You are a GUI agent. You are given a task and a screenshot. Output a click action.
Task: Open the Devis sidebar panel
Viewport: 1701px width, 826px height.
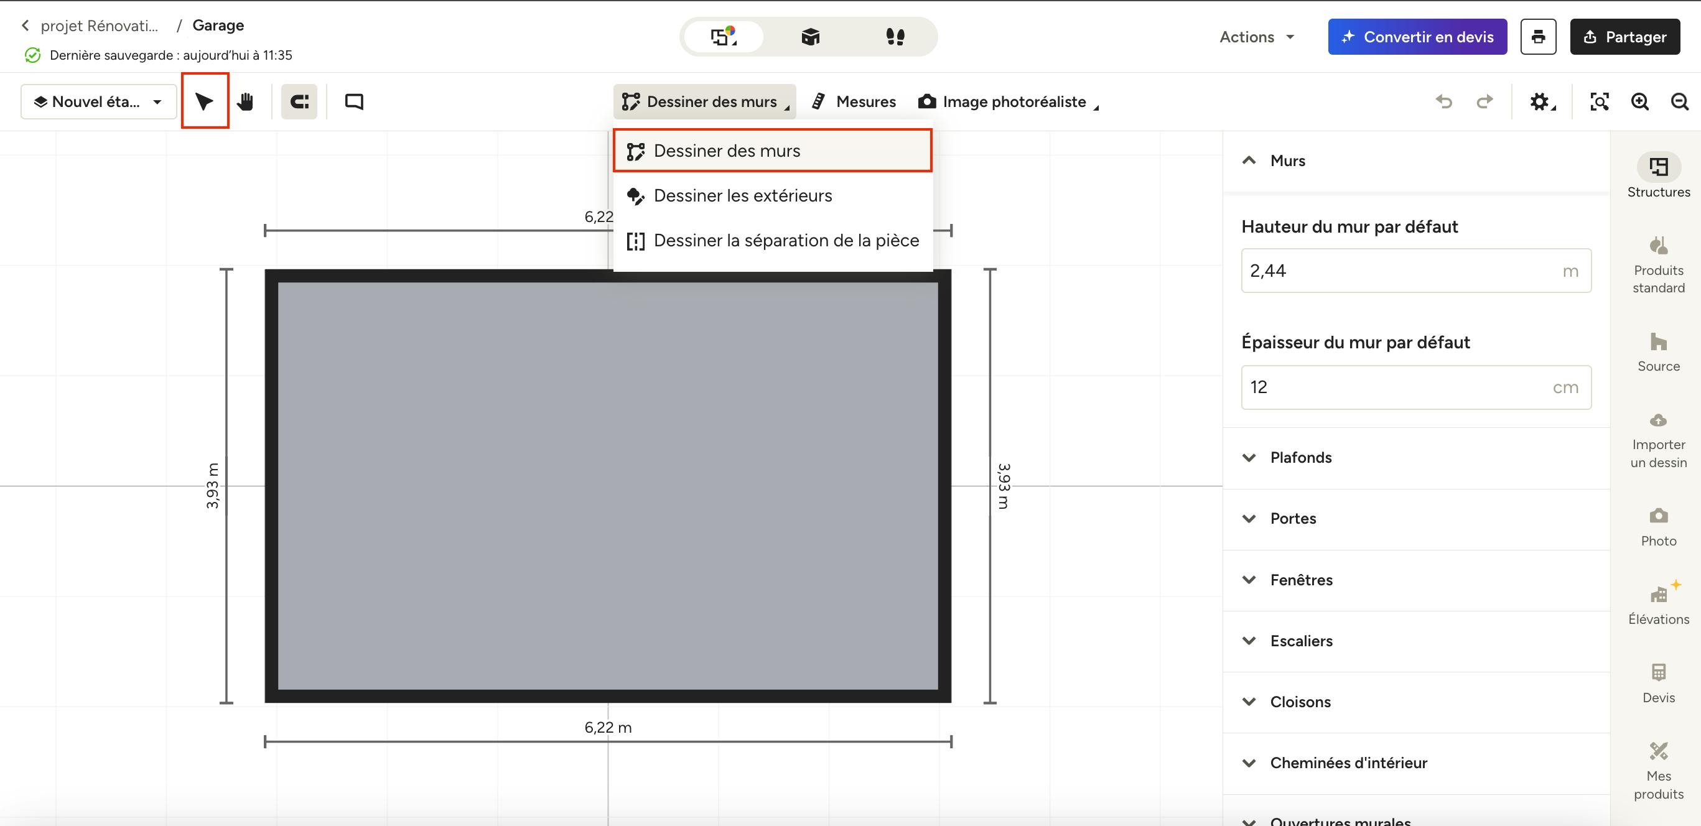tap(1658, 684)
